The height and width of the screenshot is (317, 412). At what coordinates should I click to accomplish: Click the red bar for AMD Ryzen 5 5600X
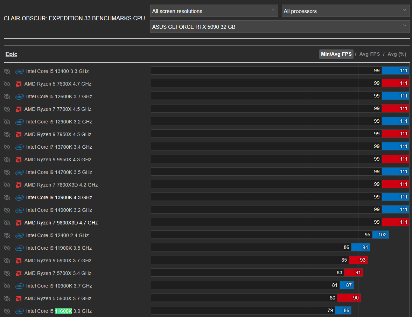pyautogui.click(x=349, y=298)
